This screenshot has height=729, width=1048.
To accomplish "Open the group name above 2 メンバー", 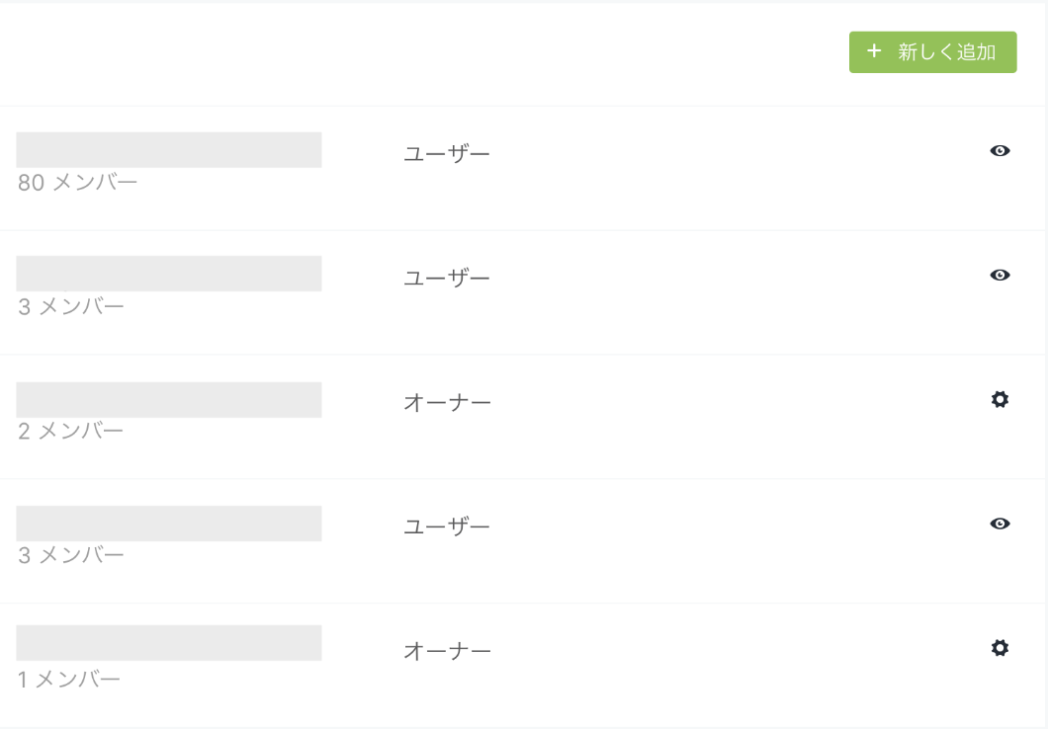I will (168, 400).
